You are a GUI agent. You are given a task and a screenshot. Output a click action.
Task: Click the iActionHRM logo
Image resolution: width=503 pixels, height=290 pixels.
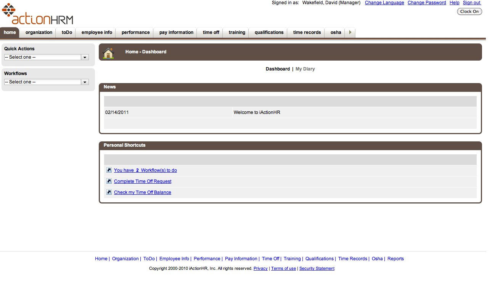click(37, 14)
